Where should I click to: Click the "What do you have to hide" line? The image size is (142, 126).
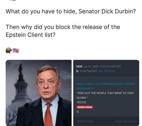71,11
